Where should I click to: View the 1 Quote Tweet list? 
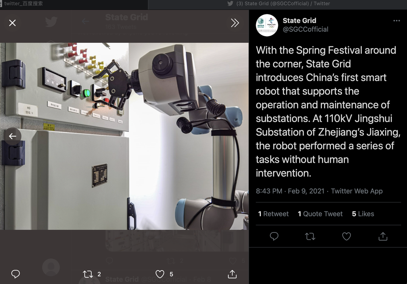point(320,214)
